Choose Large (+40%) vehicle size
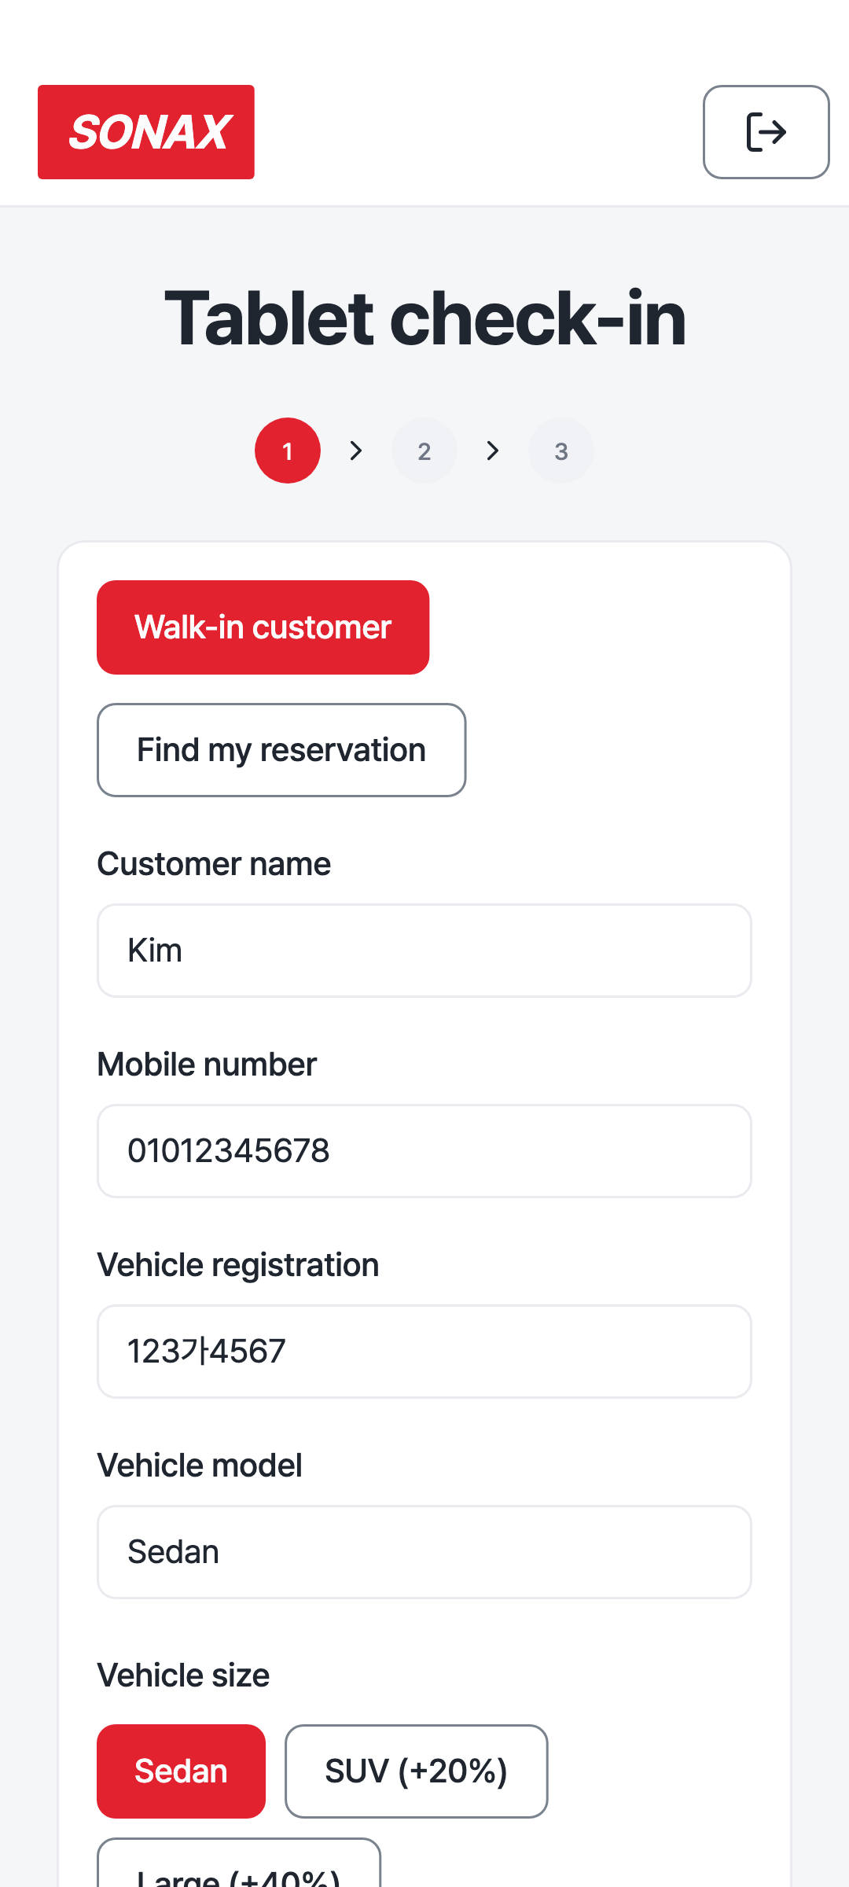849x1887 pixels. tap(239, 1863)
